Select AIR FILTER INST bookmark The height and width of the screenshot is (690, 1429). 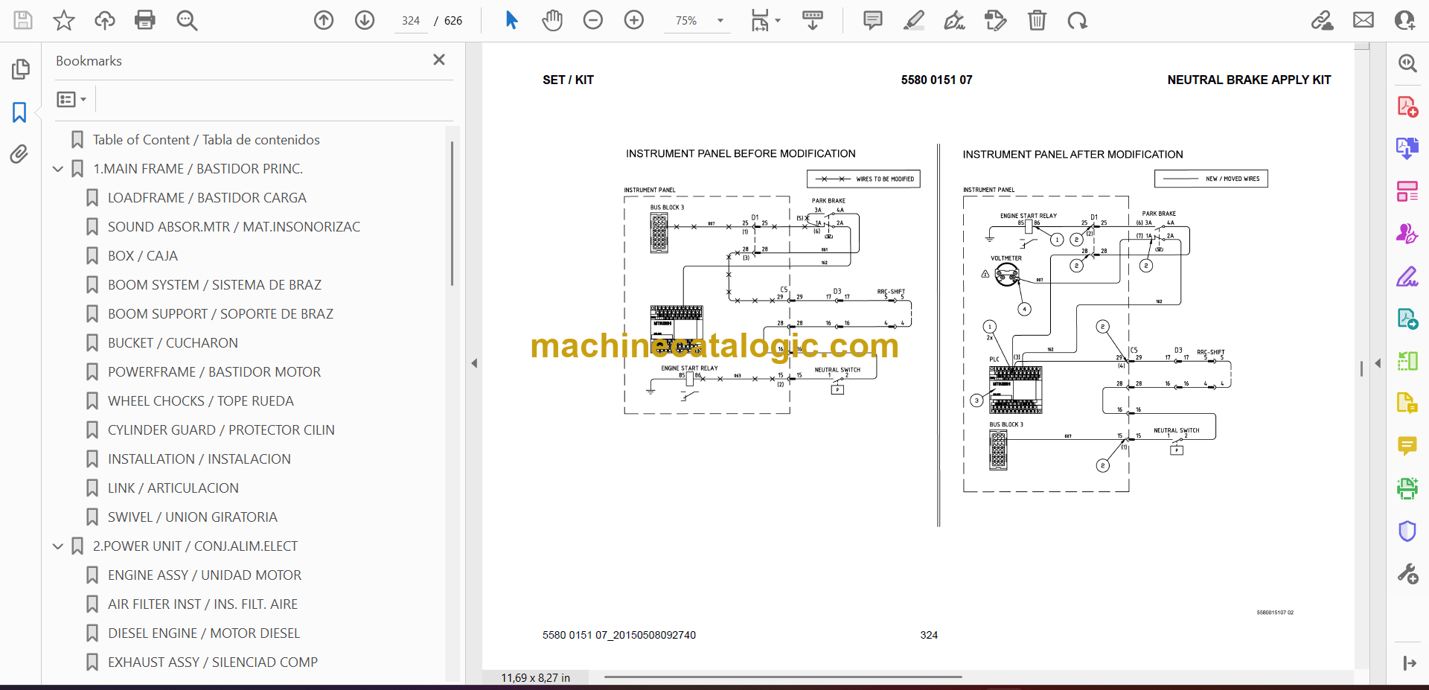[x=202, y=604]
